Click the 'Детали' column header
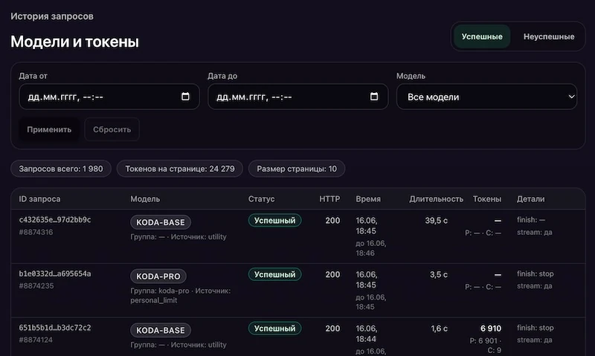This screenshot has height=356, width=595. pos(530,198)
